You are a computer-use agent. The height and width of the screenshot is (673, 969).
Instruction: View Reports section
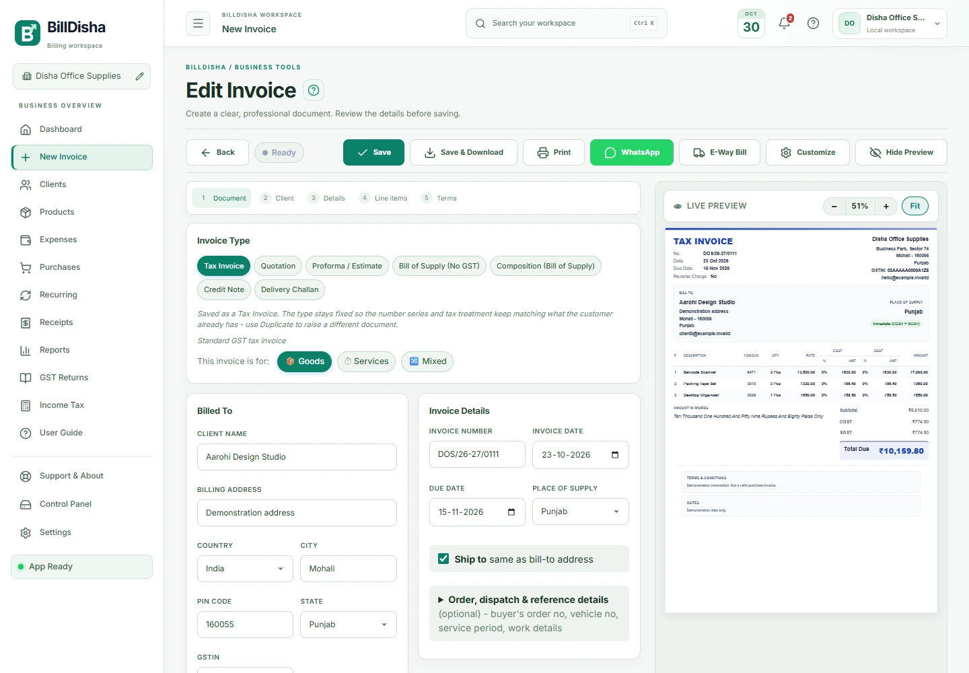pos(82,350)
